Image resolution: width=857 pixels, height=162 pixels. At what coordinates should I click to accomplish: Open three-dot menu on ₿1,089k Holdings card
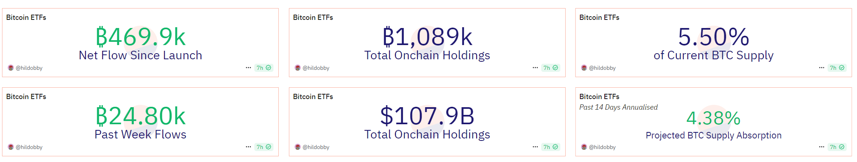535,68
